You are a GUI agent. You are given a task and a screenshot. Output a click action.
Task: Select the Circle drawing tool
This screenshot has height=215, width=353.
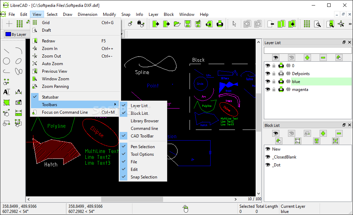[7, 61]
